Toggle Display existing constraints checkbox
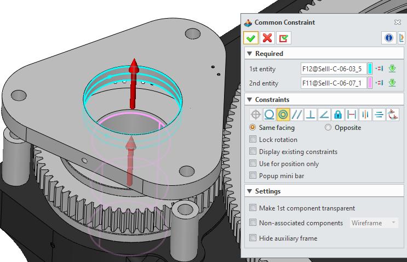The width and height of the screenshot is (407, 262). click(x=253, y=152)
